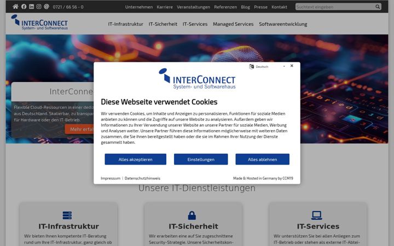This screenshot has height=246, width=394.
Task: Click the Einstellungen button
Action: 201,160
